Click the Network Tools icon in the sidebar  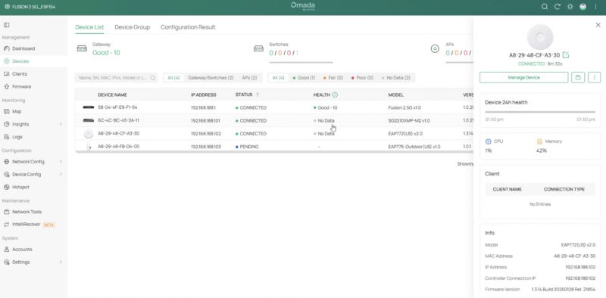point(6,212)
